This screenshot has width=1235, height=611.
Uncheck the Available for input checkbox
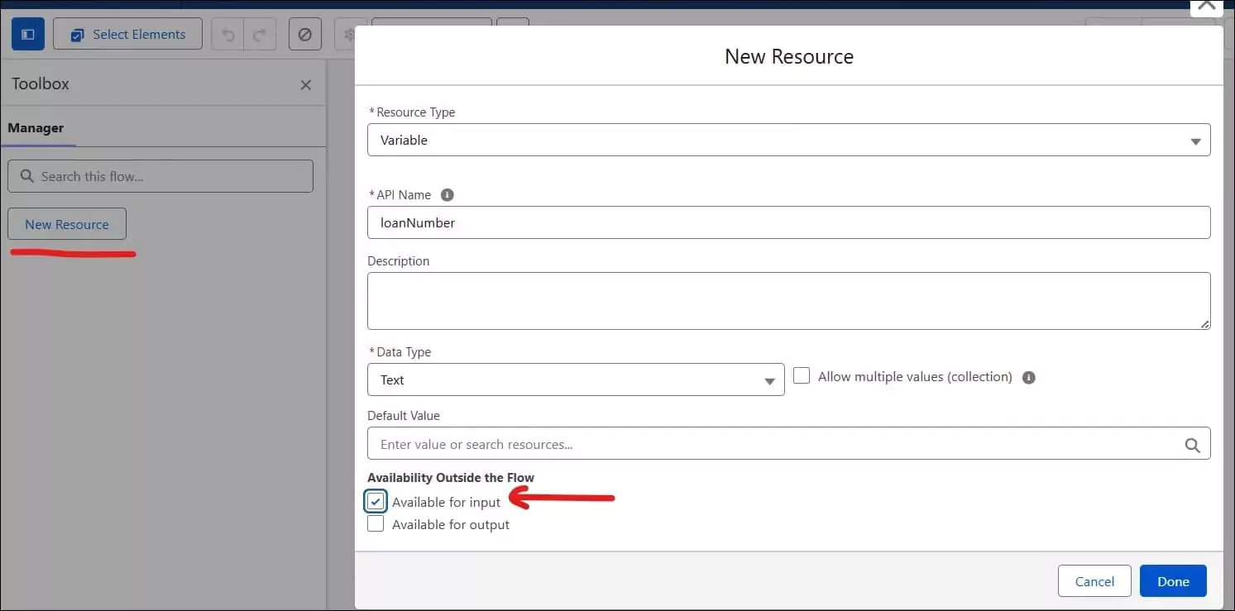click(x=376, y=501)
